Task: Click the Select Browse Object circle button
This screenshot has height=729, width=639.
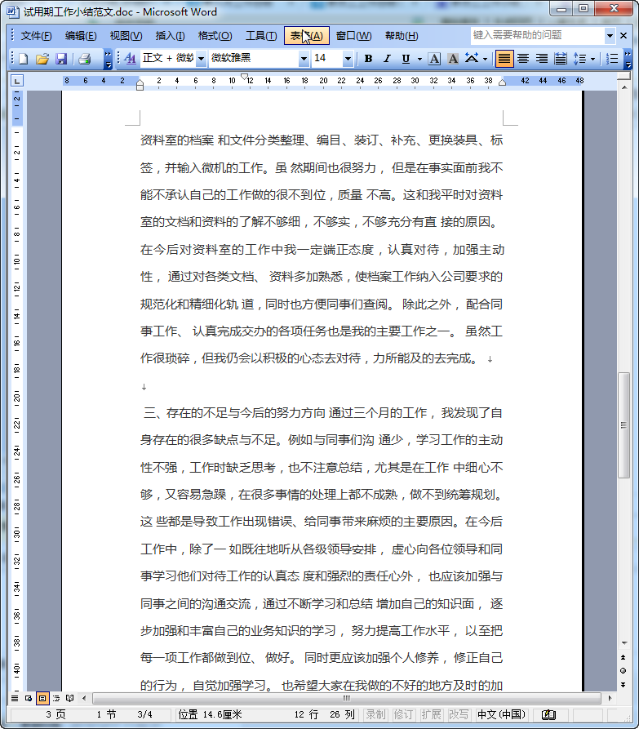Action: click(x=623, y=670)
